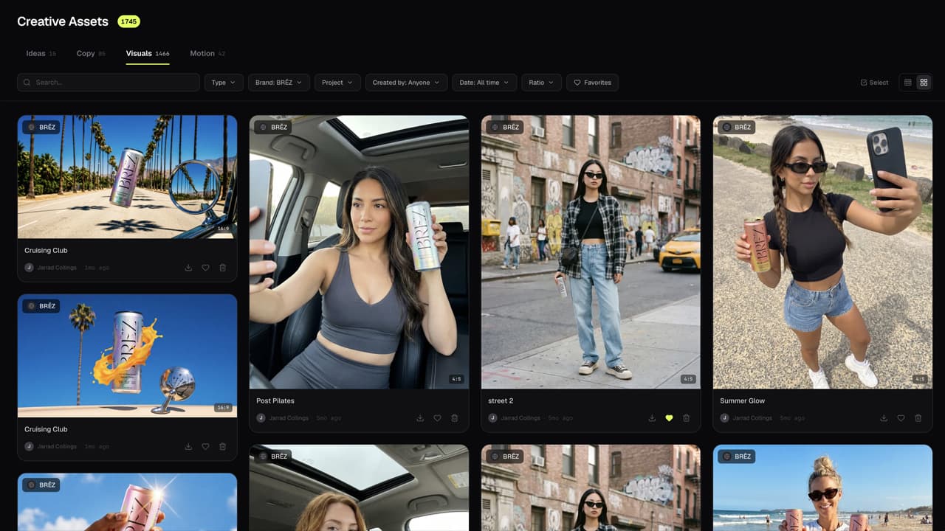Click the Summer Glow title

(743, 401)
